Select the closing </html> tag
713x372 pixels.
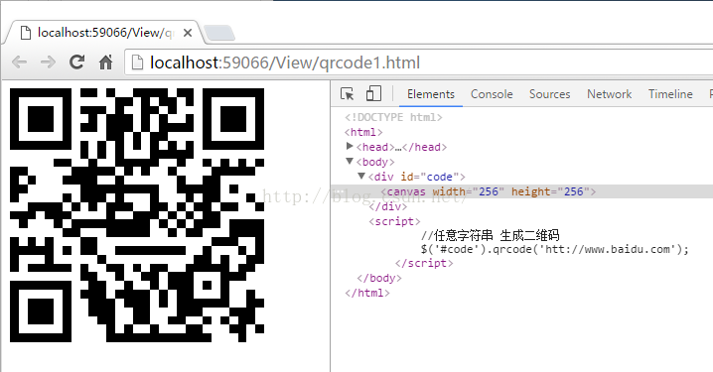[x=367, y=293]
